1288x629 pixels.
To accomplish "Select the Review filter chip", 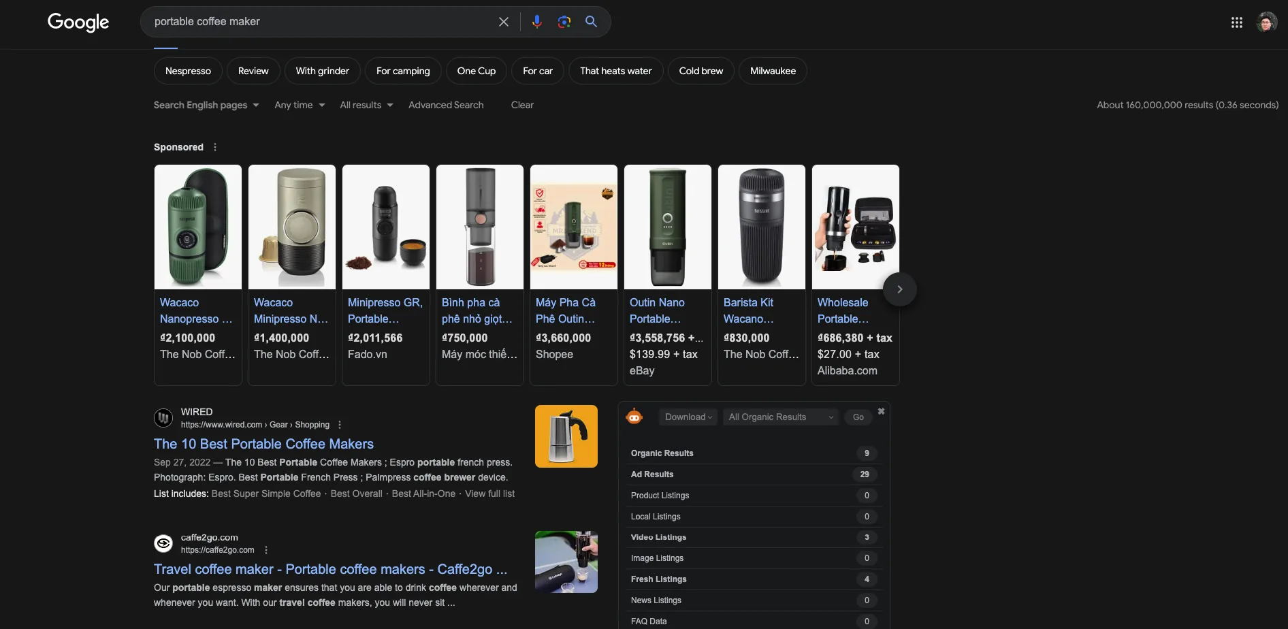I will [x=253, y=71].
